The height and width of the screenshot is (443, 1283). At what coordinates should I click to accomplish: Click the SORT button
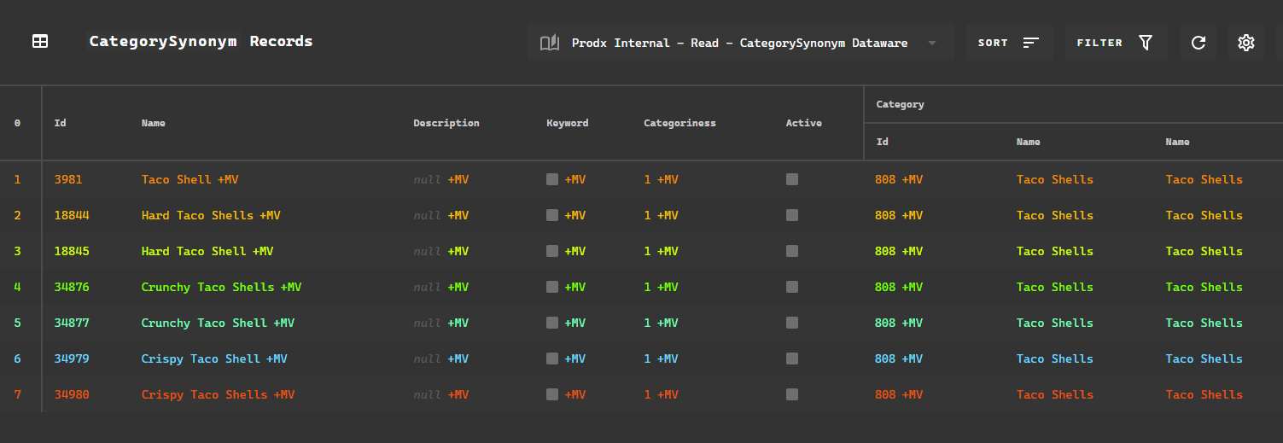1009,43
